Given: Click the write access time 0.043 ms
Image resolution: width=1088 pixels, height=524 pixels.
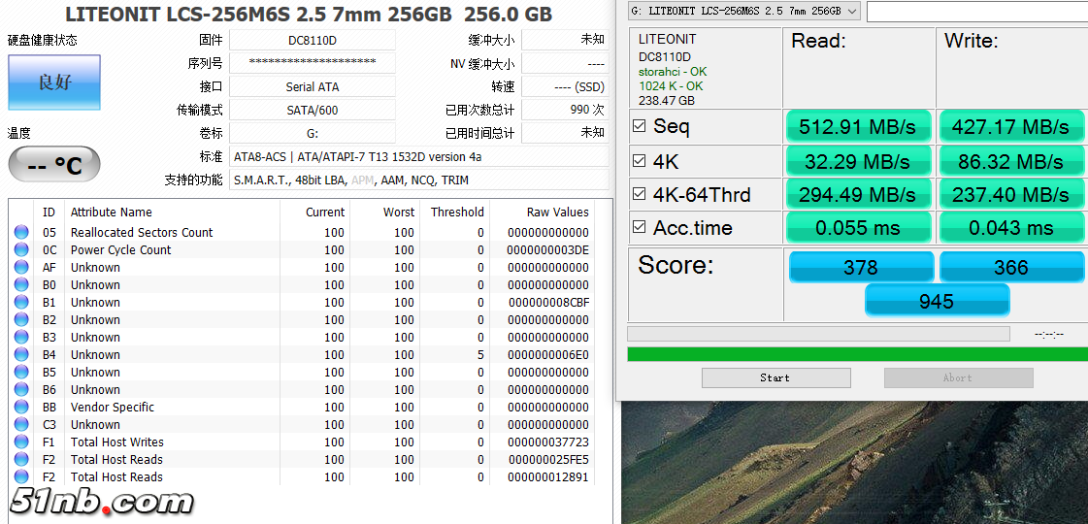Looking at the screenshot, I should coord(1011,228).
